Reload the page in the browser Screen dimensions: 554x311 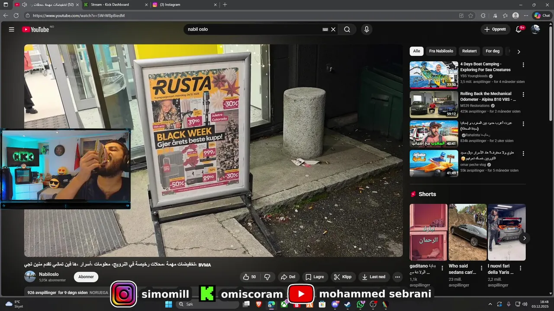16,16
